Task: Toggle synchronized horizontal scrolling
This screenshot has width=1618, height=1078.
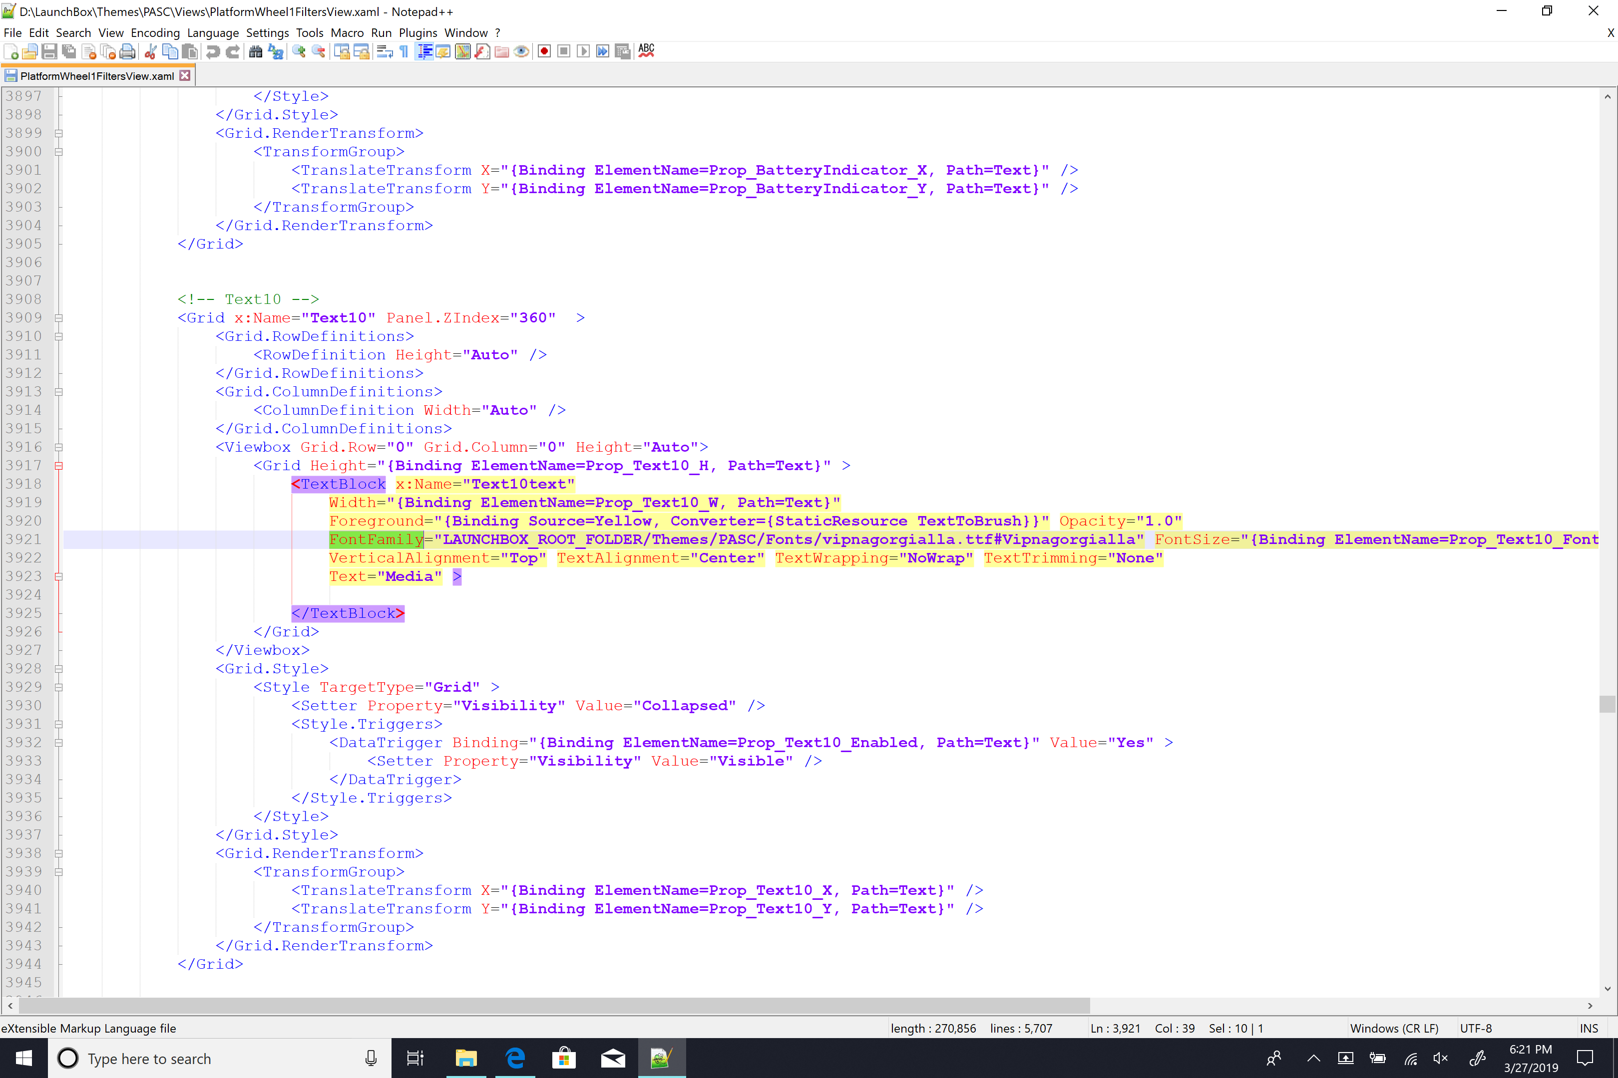Action: pyautogui.click(x=361, y=51)
